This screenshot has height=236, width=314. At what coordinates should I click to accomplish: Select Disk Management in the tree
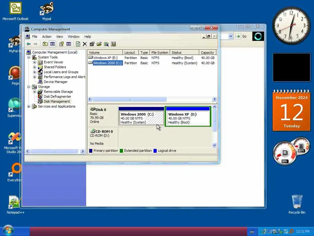(x=57, y=101)
